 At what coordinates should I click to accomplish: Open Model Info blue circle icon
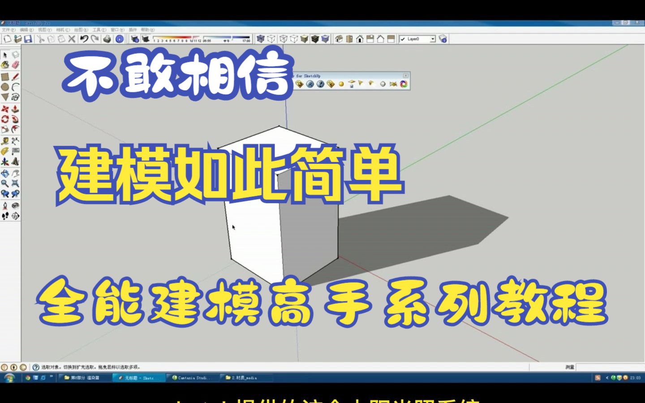click(120, 39)
